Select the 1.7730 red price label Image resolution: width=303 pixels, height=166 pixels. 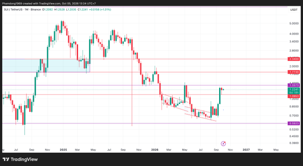(x=294, y=72)
